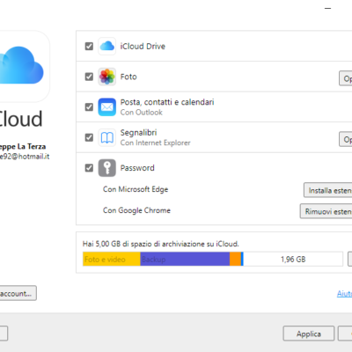This screenshot has width=352, height=352.
Task: Click the 'Con Internet Explorer' subtitle
Action: [156, 143]
